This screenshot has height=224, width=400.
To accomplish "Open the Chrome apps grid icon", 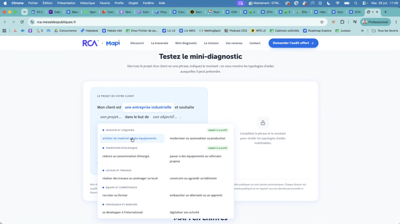I will pyautogui.click(x=4, y=30).
